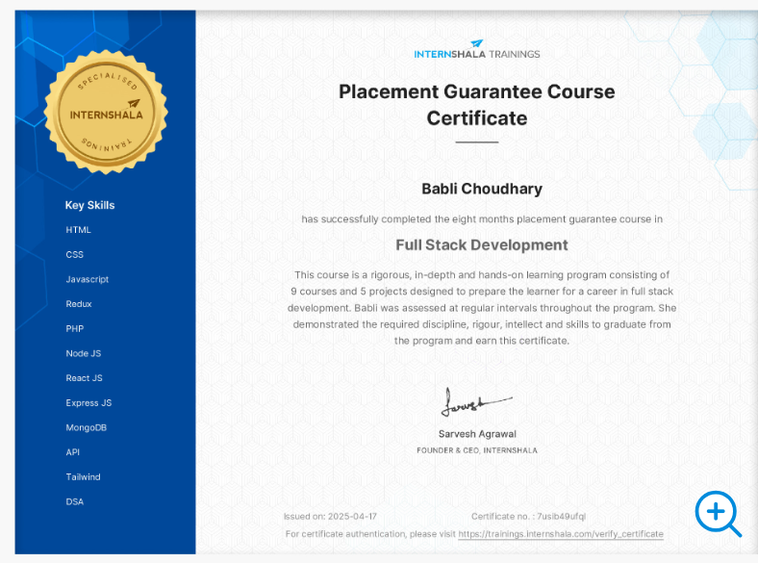758x563 pixels.
Task: Click the gold Internshala seal badge
Action: click(x=106, y=113)
